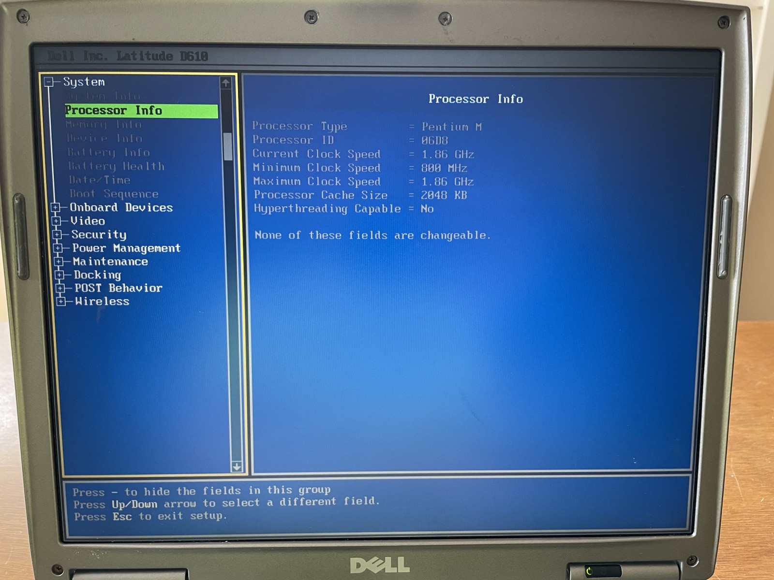
Task: Expand the Onboard Devices plus box
Action: 56,208
